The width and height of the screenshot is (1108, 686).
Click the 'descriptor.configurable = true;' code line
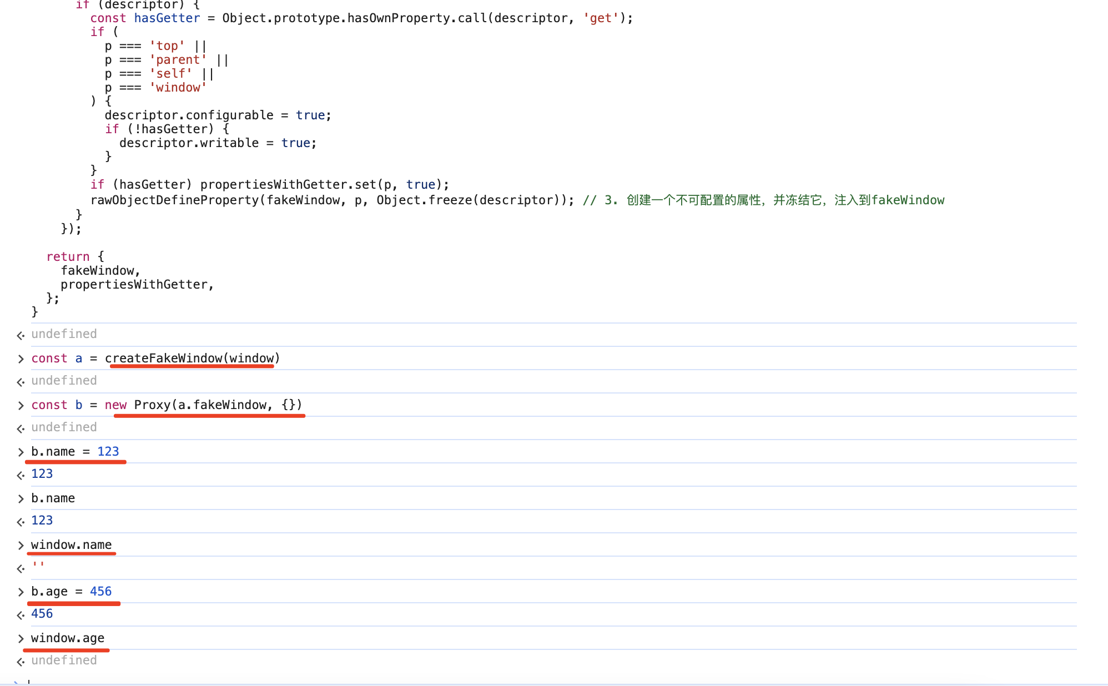click(218, 115)
